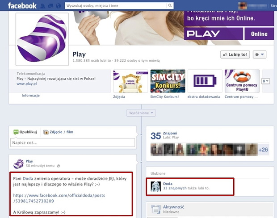Click the 'Lubię to!' like button
The image size is (277, 218).
pos(235,54)
